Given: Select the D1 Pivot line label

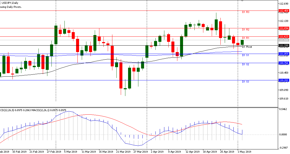Looking at the screenshot, I should click(247, 47).
